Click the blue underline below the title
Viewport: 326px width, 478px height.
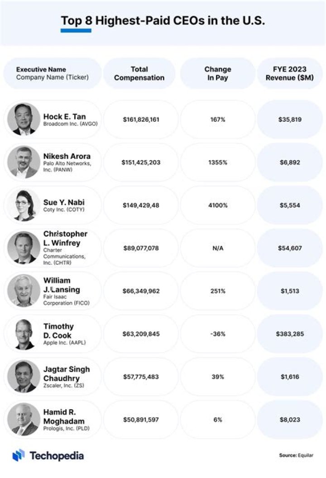[76, 30]
